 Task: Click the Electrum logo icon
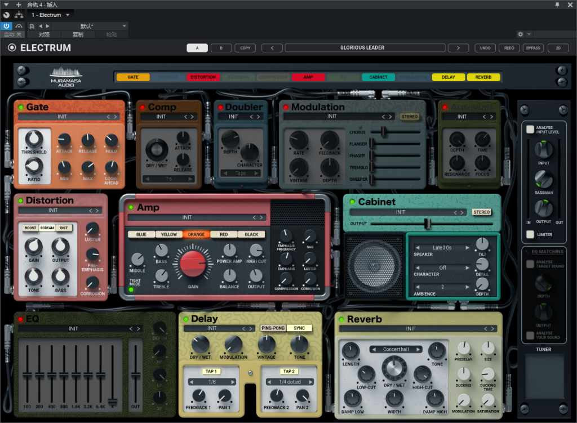[x=12, y=48]
